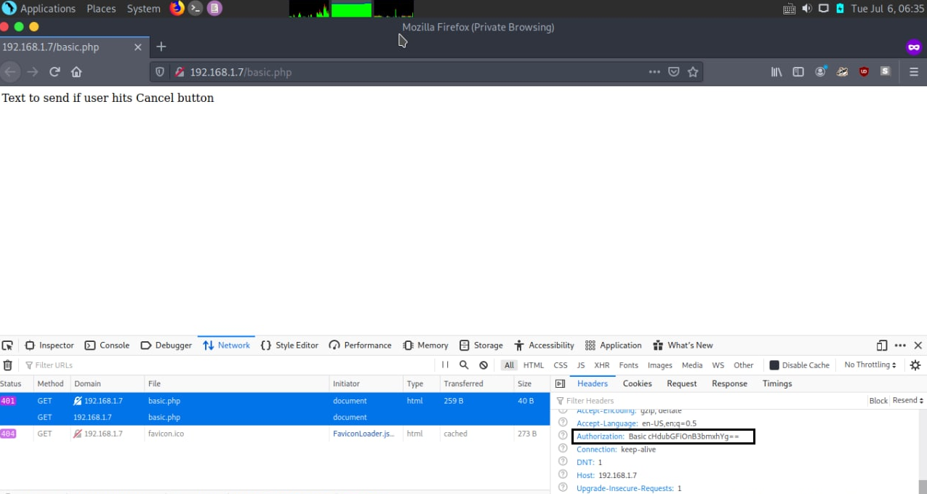Enable the Disable Cache checkbox
927x494 pixels.
[x=774, y=365]
